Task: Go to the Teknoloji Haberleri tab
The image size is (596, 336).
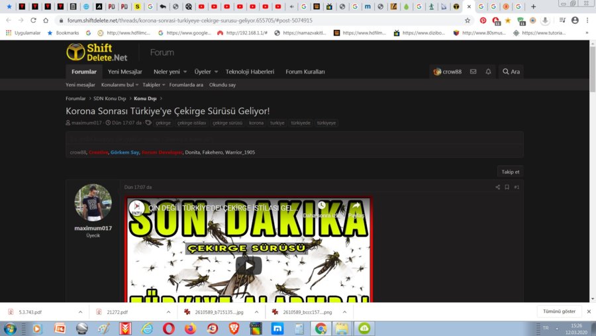Action: [x=250, y=72]
